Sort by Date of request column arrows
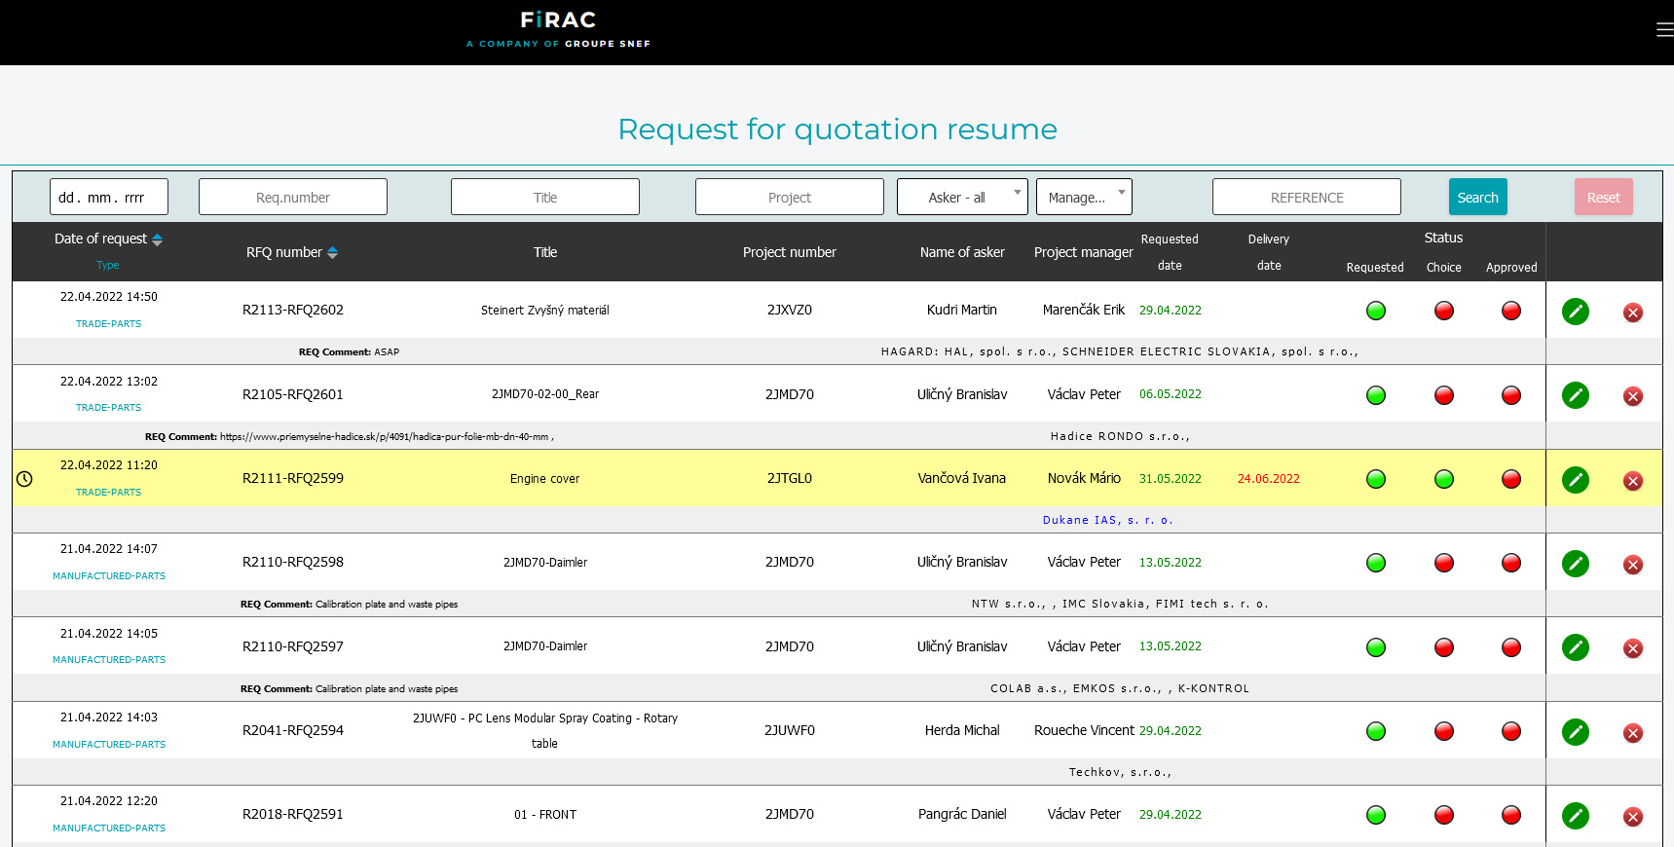The image size is (1674, 847). [157, 239]
